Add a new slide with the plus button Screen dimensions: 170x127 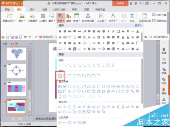click(x=17, y=119)
